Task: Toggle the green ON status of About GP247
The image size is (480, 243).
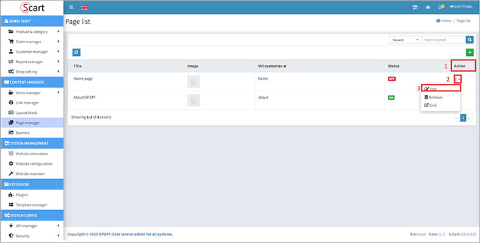Action: 391,97
